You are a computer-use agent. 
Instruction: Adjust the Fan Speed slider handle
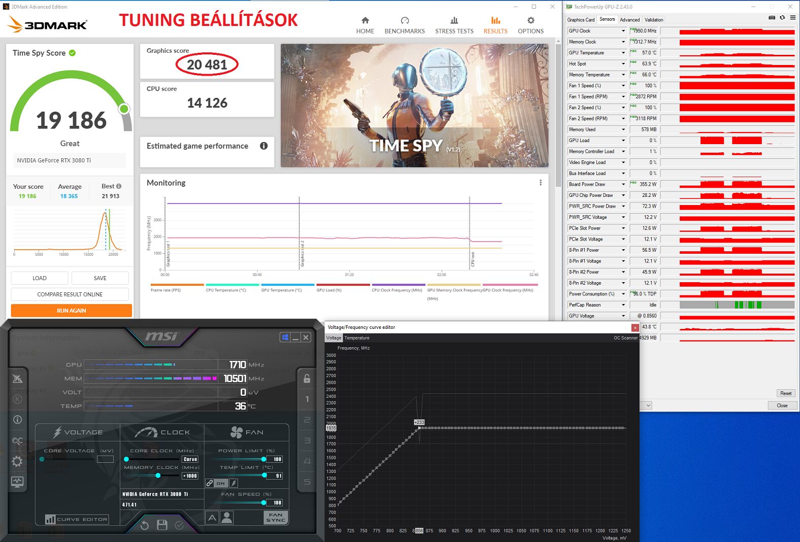(263, 502)
